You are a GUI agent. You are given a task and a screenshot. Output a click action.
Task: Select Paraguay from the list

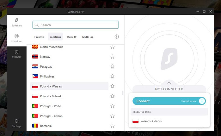click(69, 66)
